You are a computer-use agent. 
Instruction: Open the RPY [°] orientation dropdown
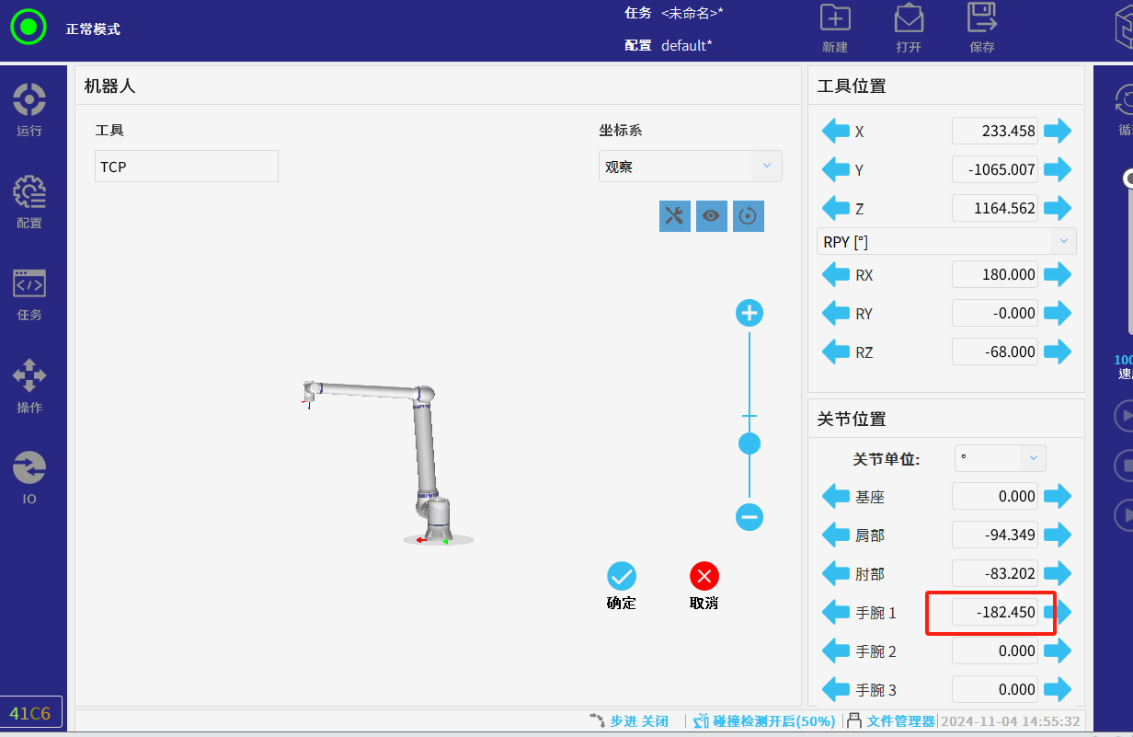point(945,242)
